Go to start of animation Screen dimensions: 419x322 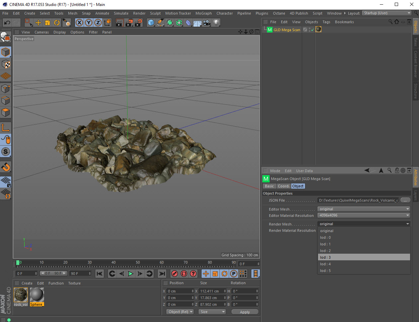[99, 274]
